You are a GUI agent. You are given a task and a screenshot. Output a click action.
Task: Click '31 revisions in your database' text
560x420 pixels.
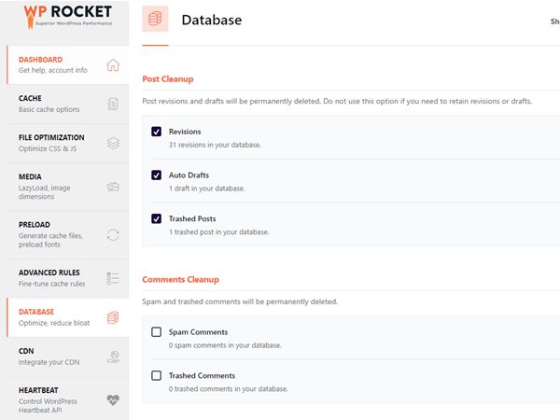pyautogui.click(x=215, y=145)
